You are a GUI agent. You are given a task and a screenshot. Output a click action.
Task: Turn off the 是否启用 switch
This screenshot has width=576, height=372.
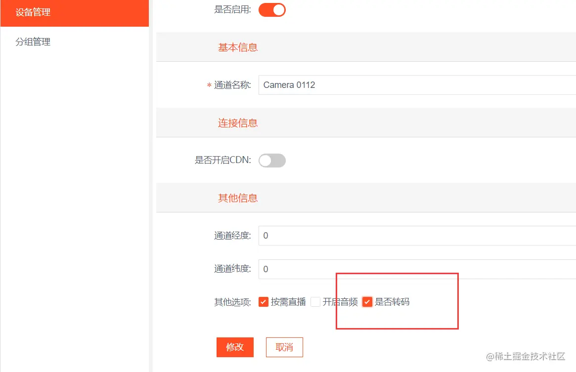pyautogui.click(x=272, y=10)
